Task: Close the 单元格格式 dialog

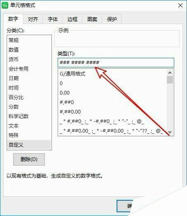Action: (x=180, y=5)
